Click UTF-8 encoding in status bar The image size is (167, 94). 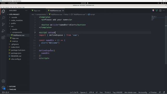point(91,92)
